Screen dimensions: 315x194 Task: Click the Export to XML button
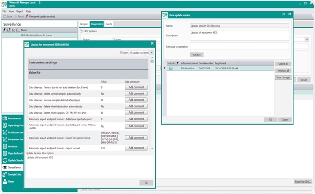click(x=303, y=181)
